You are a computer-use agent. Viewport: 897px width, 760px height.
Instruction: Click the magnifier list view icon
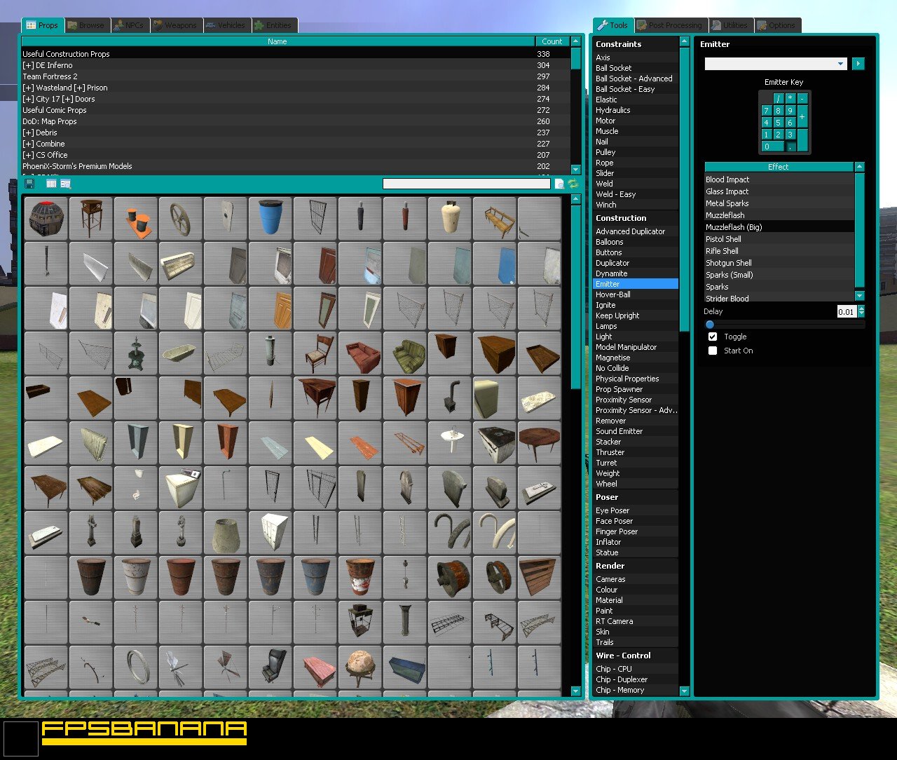pos(66,184)
